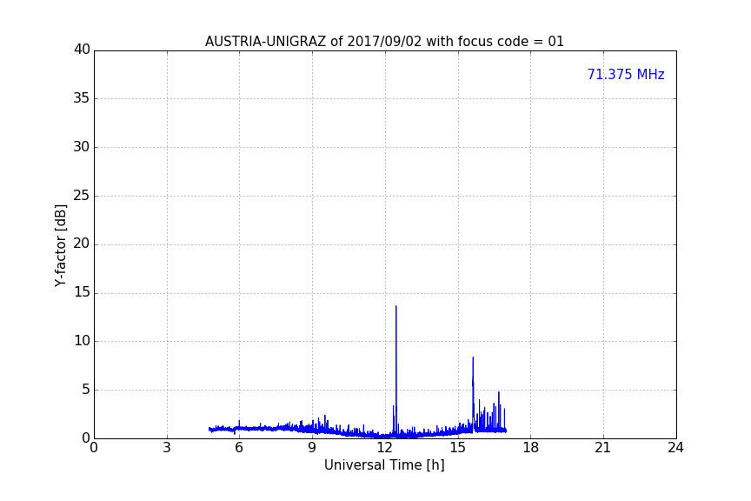Click the y-axis tick label 10
The image size is (751, 501).
pyautogui.click(x=82, y=341)
